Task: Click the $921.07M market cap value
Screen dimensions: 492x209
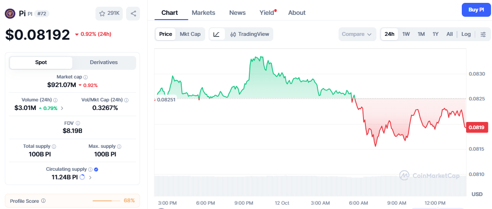Action: tap(61, 85)
